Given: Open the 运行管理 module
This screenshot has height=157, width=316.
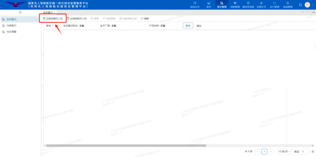Looking at the screenshot, I should [x=274, y=5].
